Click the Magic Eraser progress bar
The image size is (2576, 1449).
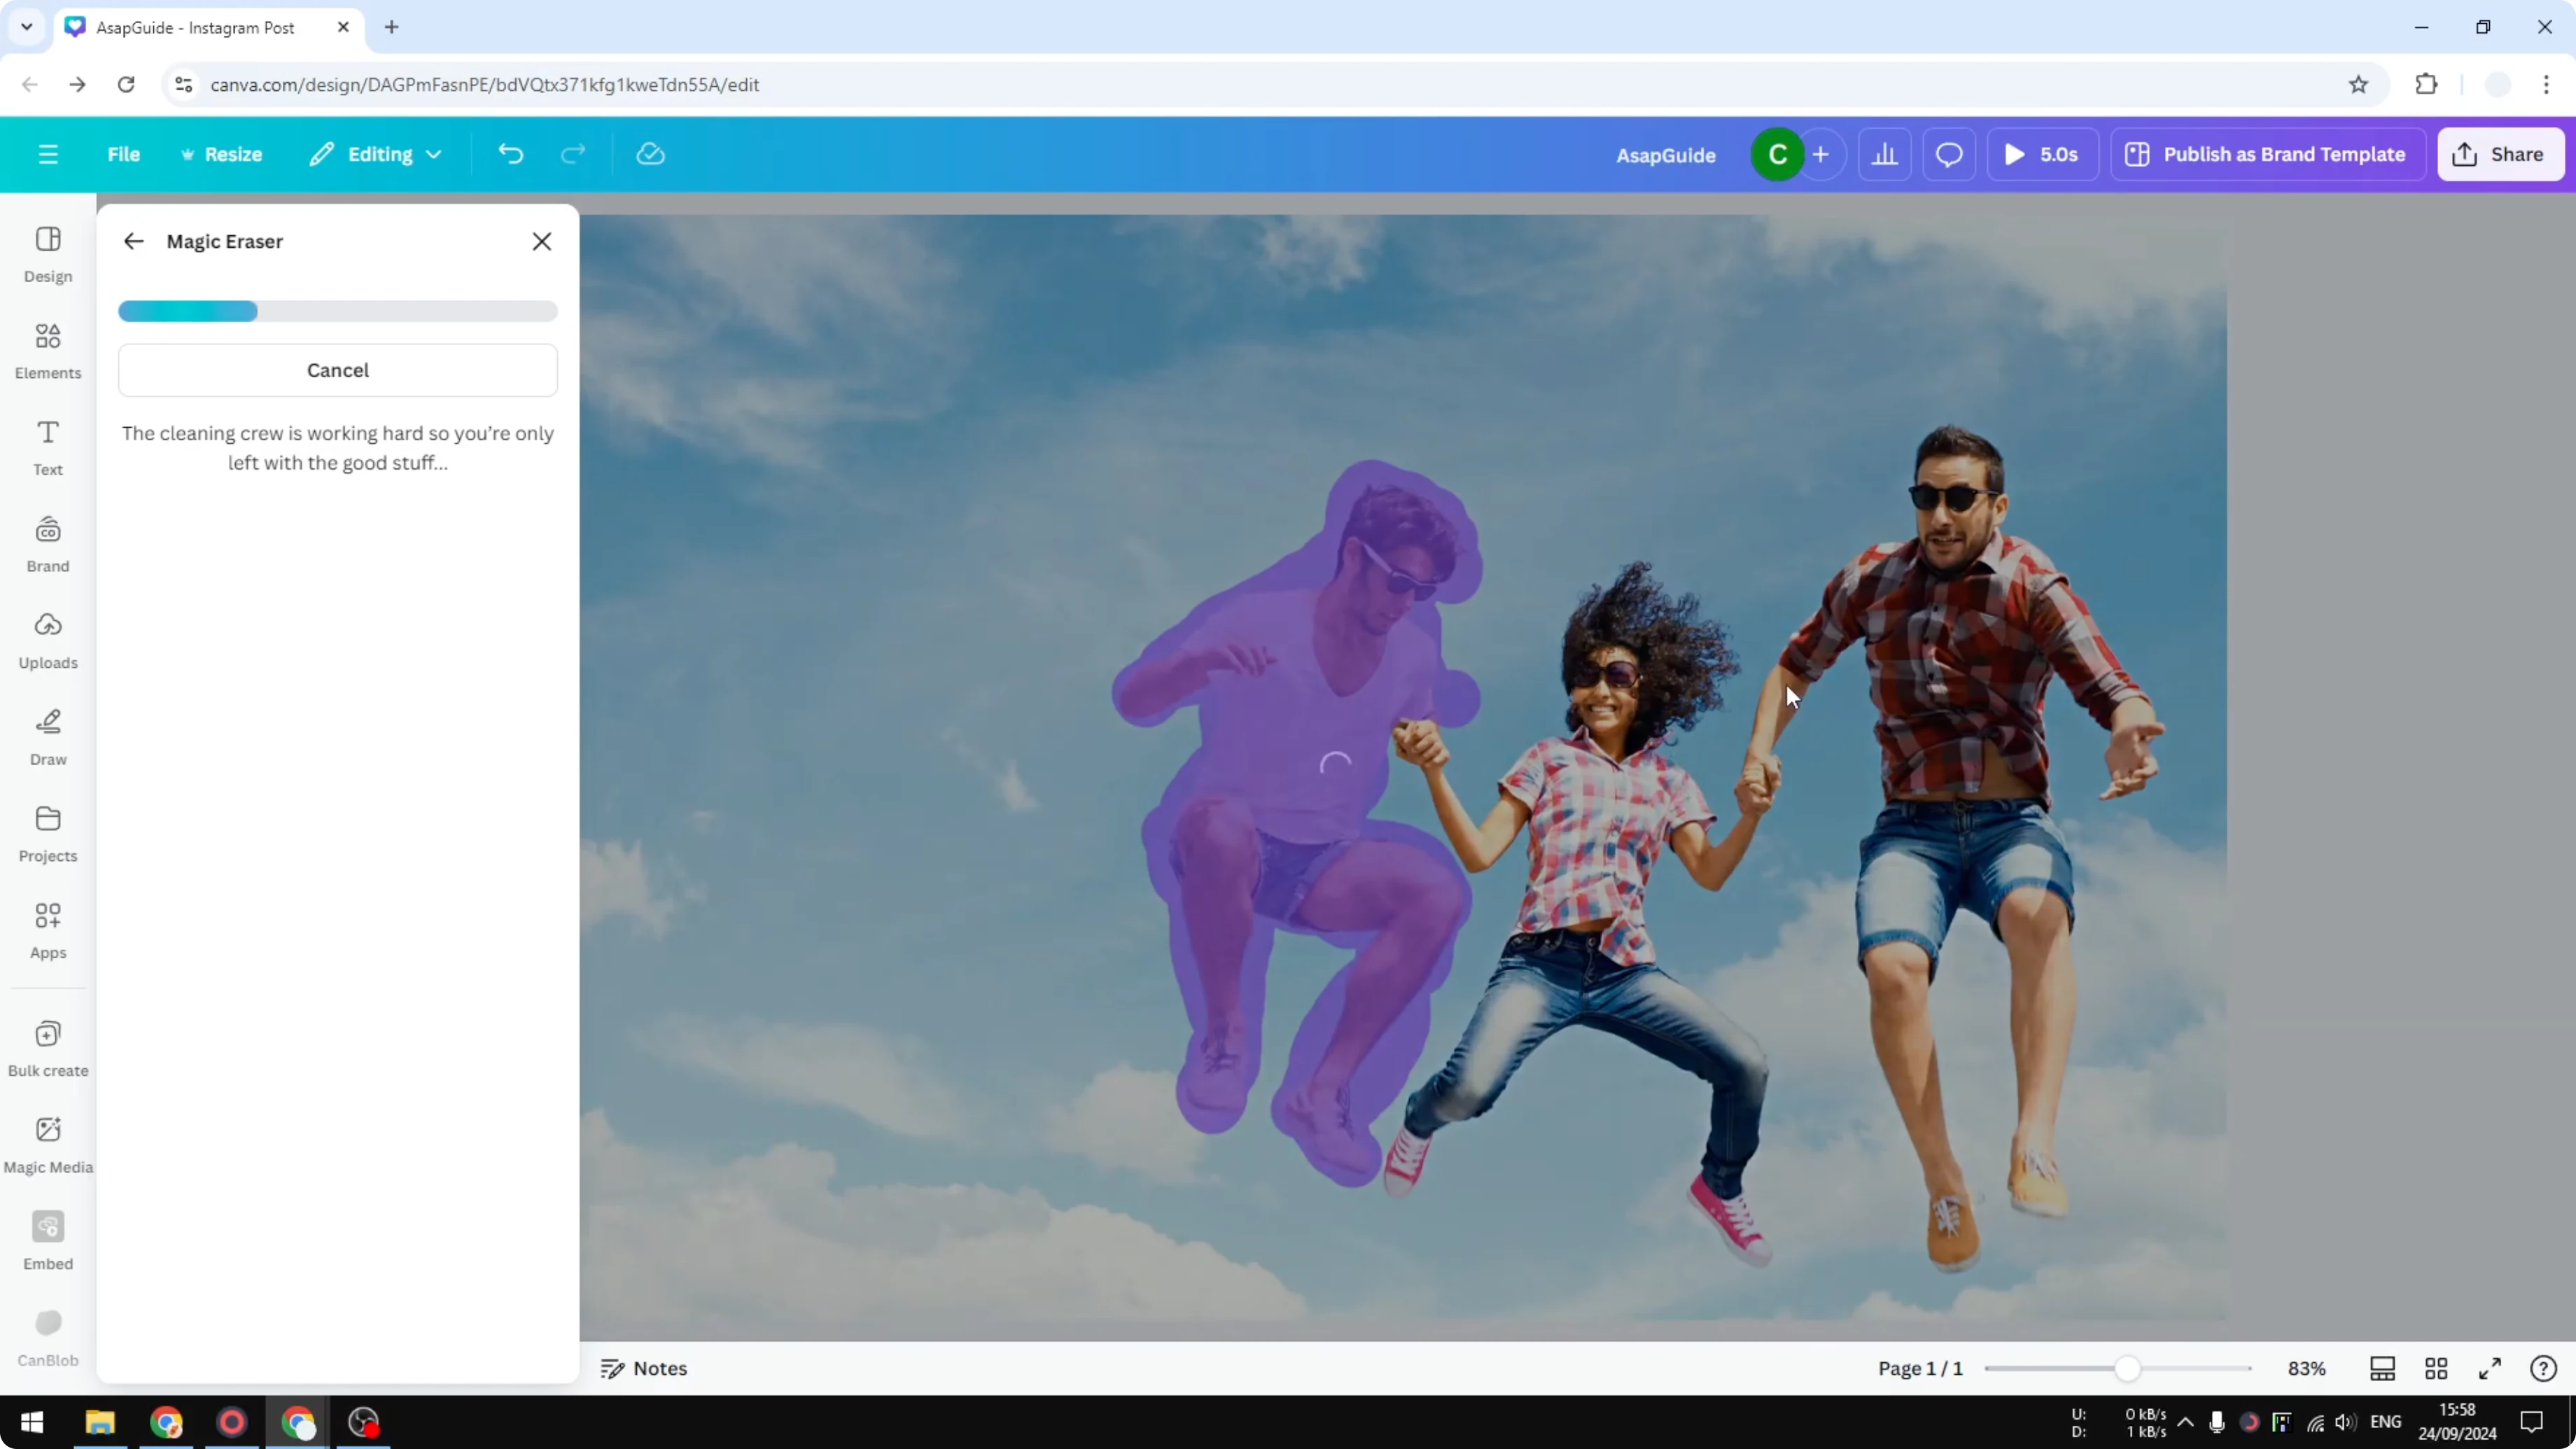coord(338,311)
